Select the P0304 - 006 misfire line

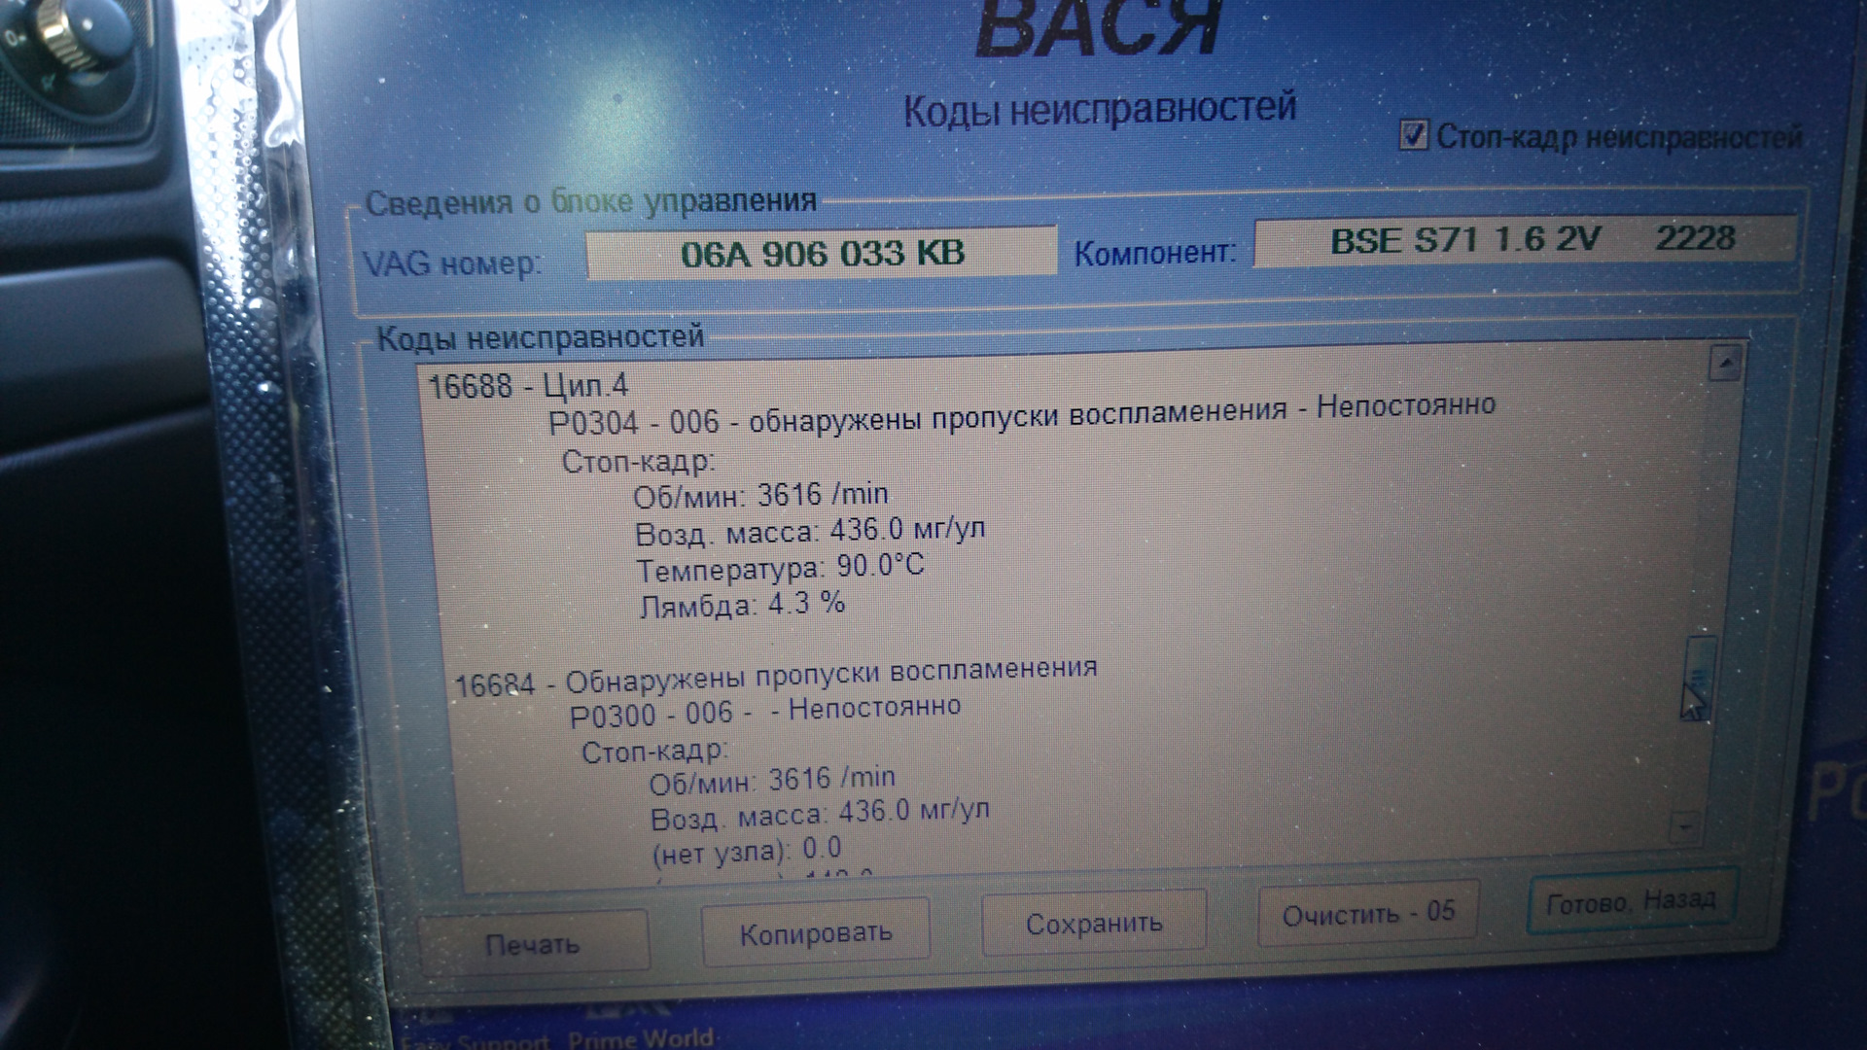pyautogui.click(x=1021, y=414)
